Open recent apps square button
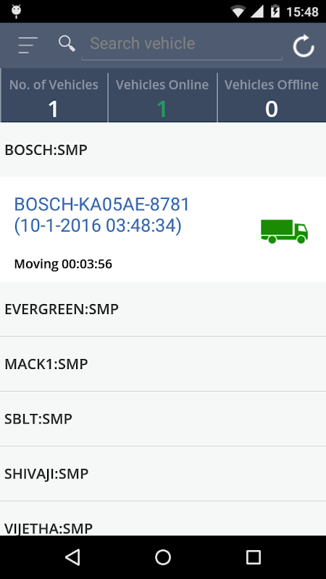This screenshot has height=579, width=326. [253, 557]
